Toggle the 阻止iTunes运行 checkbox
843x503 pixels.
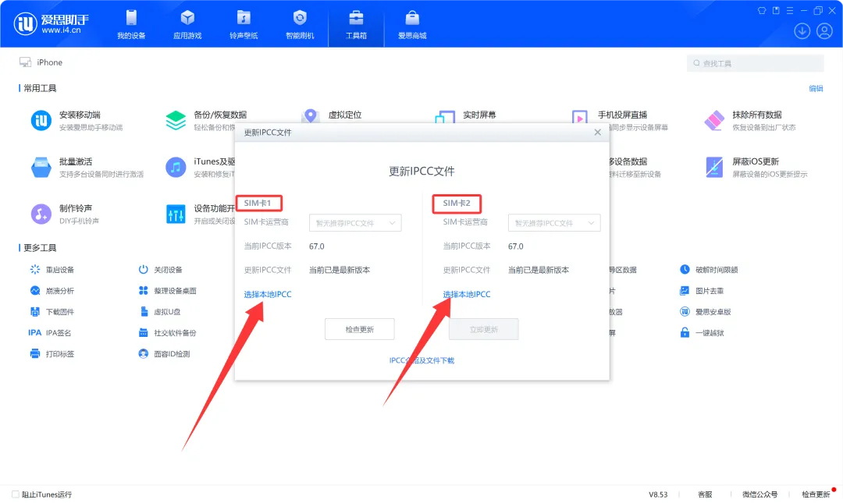click(16, 494)
